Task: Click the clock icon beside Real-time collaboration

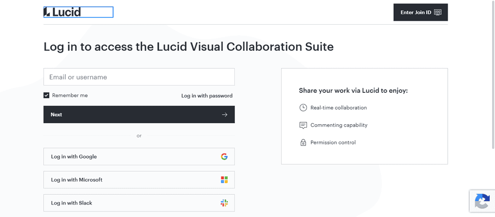Action: pyautogui.click(x=303, y=108)
